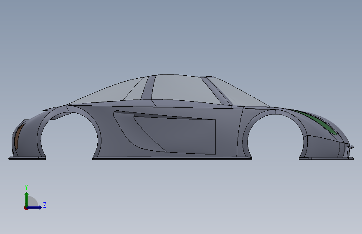The width and height of the screenshot is (362, 234).
Task: Select the dark pillar left of the center window
Action: click(148, 88)
